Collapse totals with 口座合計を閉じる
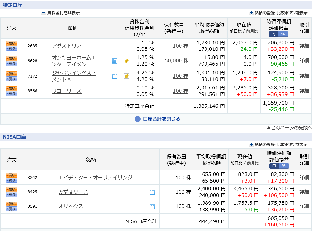The height and width of the screenshot is (231, 314). (x=157, y=119)
